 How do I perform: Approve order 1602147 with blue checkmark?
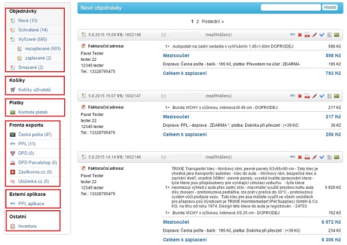tap(322, 95)
